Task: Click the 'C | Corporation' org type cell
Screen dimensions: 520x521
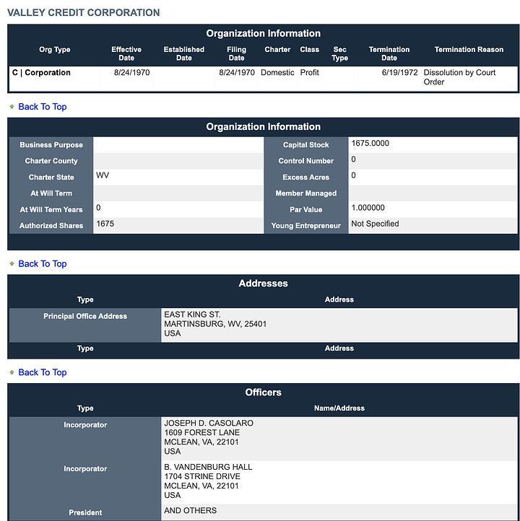Action: click(x=41, y=72)
